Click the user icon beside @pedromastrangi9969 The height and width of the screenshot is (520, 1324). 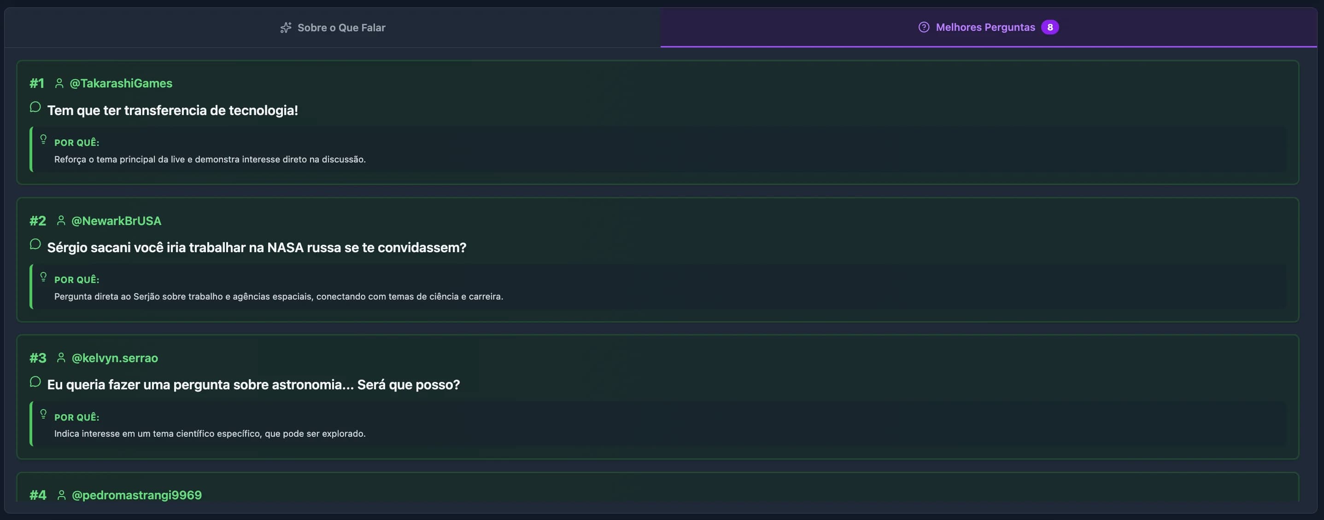(62, 494)
